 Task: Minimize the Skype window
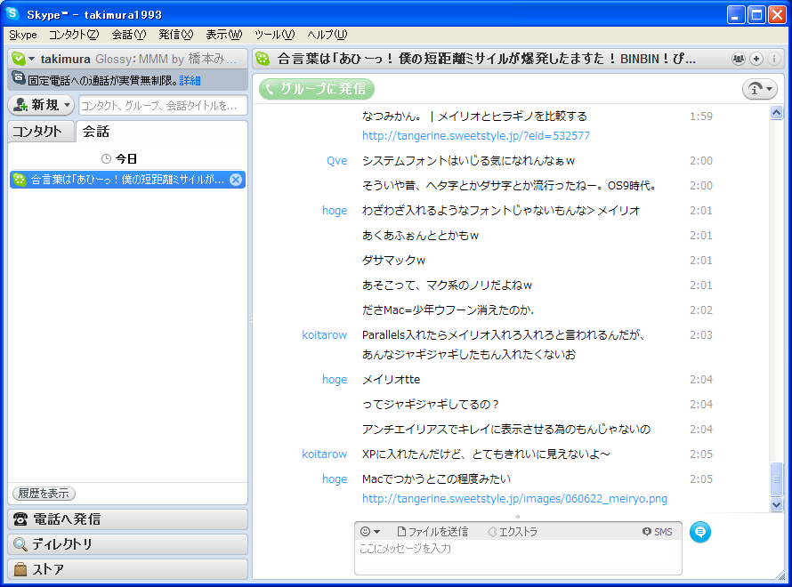[736, 14]
